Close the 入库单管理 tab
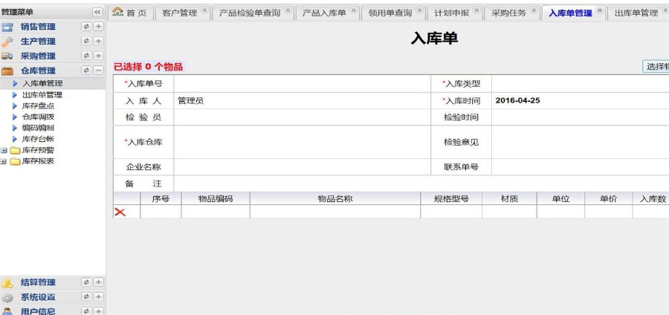 599,10
